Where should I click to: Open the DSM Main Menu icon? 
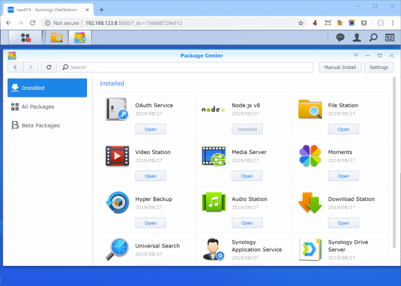[x=26, y=37]
